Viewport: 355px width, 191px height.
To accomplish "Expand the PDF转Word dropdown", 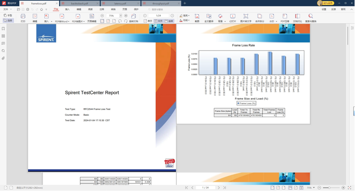I will (x=68, y=21).
